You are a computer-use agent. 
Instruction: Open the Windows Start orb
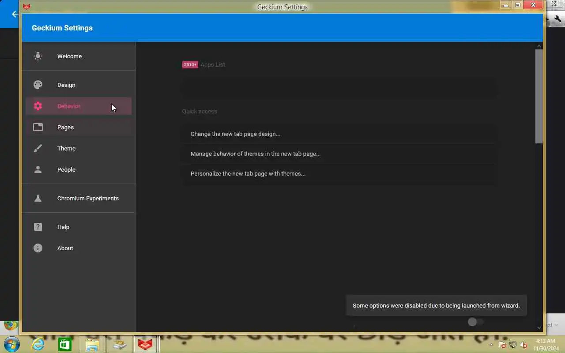(x=11, y=344)
